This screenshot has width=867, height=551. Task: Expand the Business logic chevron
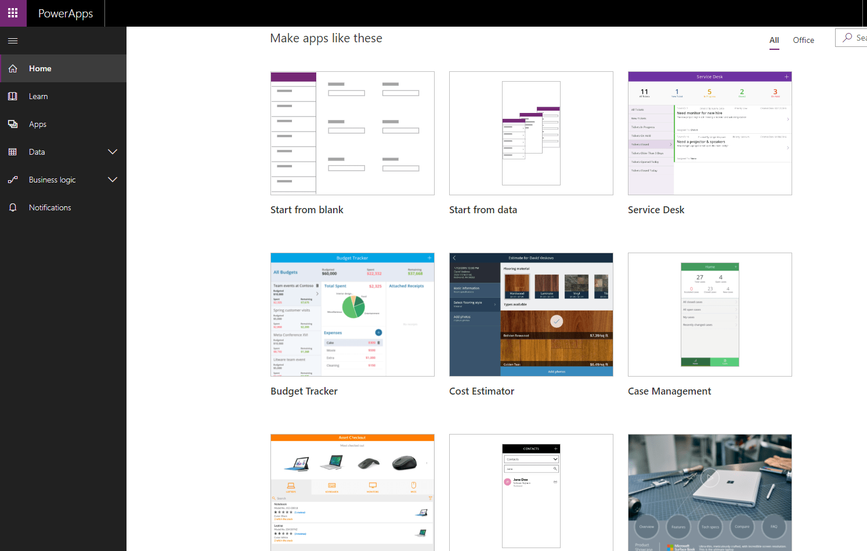[113, 180]
